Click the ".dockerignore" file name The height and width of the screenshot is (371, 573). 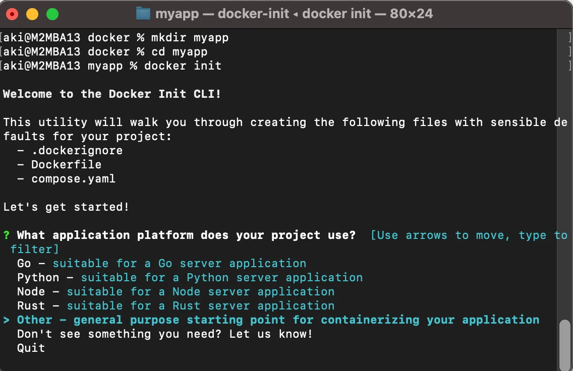[77, 150]
